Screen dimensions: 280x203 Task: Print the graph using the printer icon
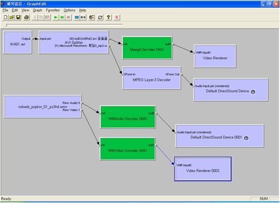click(27, 17)
